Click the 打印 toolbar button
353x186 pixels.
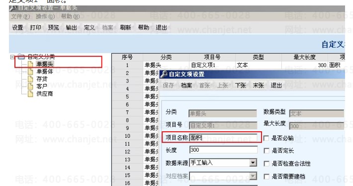pyautogui.click(x=36, y=27)
